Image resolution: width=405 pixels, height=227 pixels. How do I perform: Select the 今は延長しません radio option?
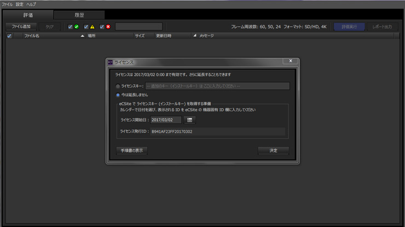[118, 95]
